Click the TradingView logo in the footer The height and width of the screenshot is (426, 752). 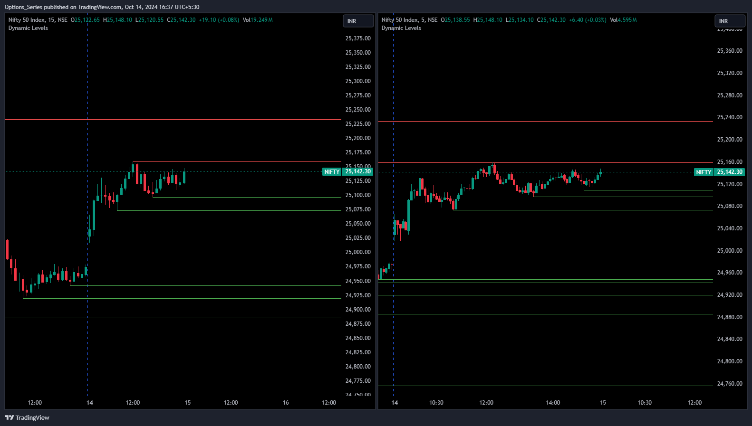pos(27,418)
